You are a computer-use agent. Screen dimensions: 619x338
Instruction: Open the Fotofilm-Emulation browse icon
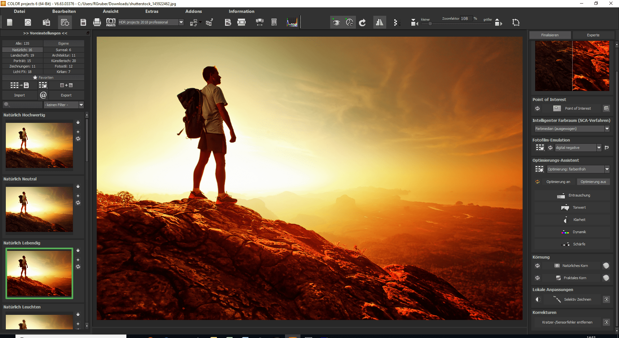[x=607, y=148]
